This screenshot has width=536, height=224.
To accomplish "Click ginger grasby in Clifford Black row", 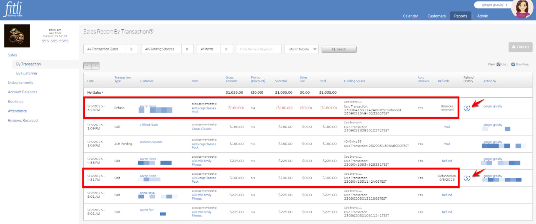I will [493, 125].
